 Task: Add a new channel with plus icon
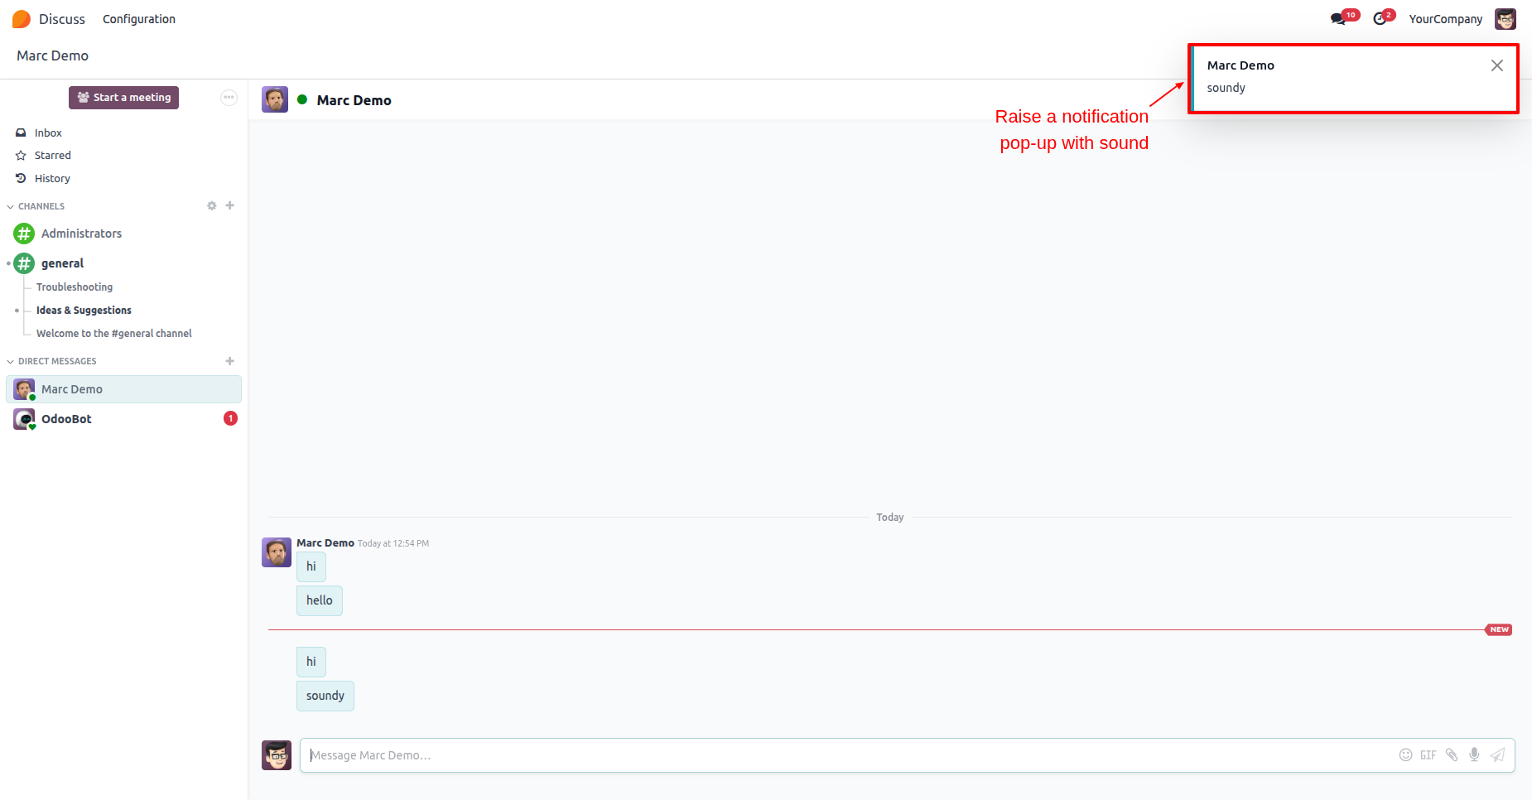[230, 205]
